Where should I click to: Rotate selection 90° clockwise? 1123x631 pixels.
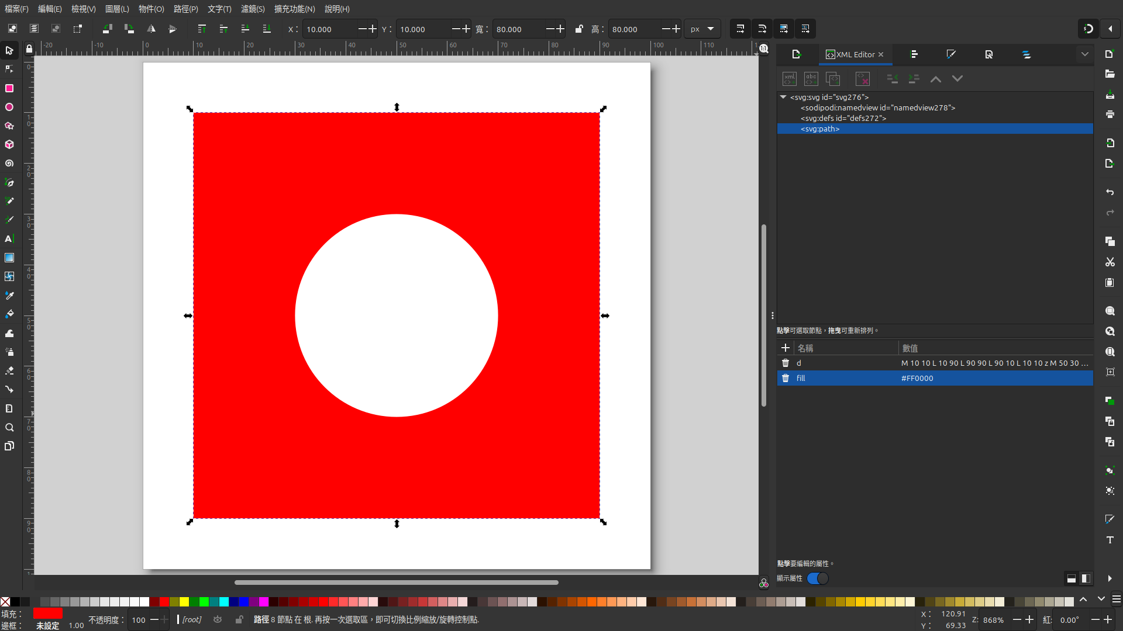click(x=129, y=29)
